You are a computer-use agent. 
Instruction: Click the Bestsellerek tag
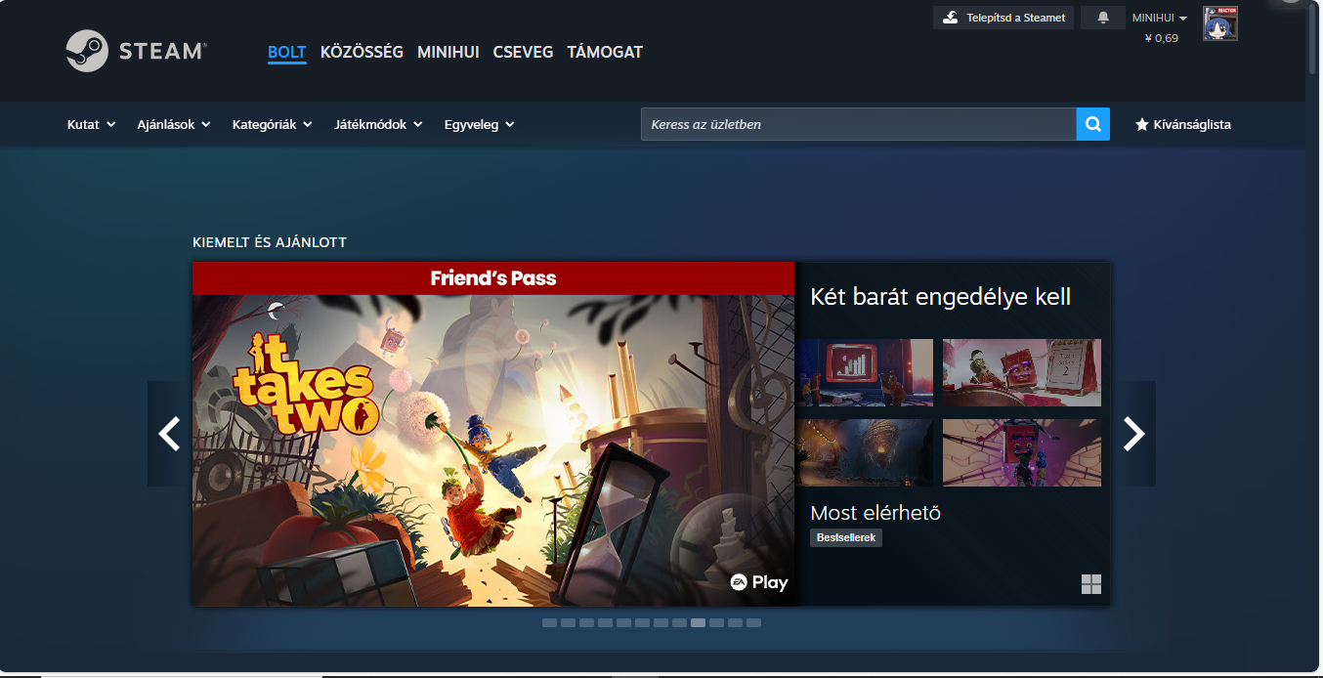click(x=846, y=537)
